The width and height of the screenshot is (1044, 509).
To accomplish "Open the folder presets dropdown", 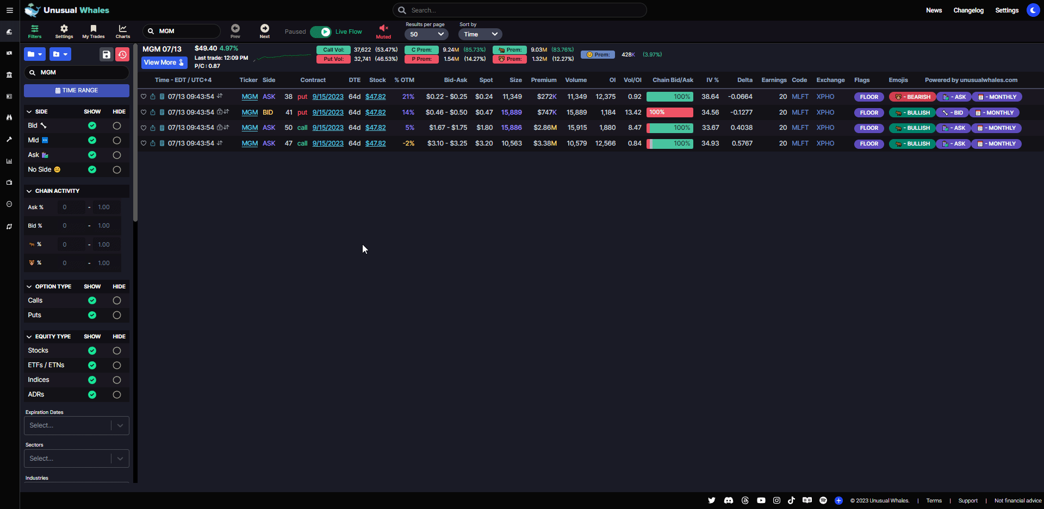I will tap(35, 54).
